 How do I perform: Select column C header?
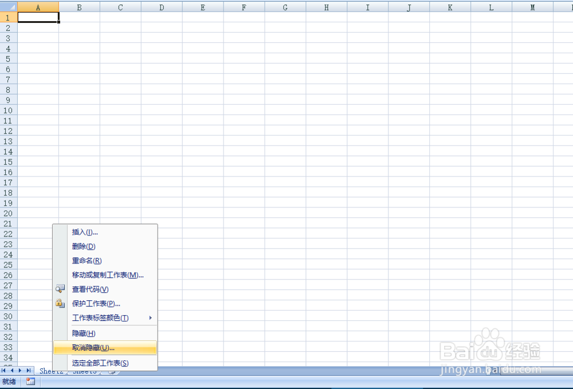coord(120,7)
